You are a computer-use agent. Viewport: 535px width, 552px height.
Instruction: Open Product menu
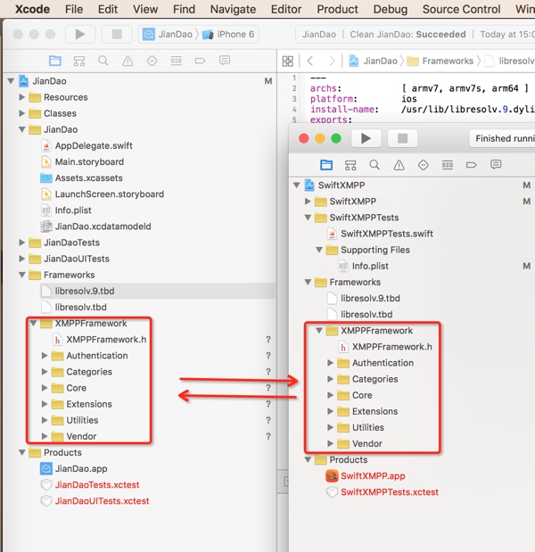click(337, 9)
